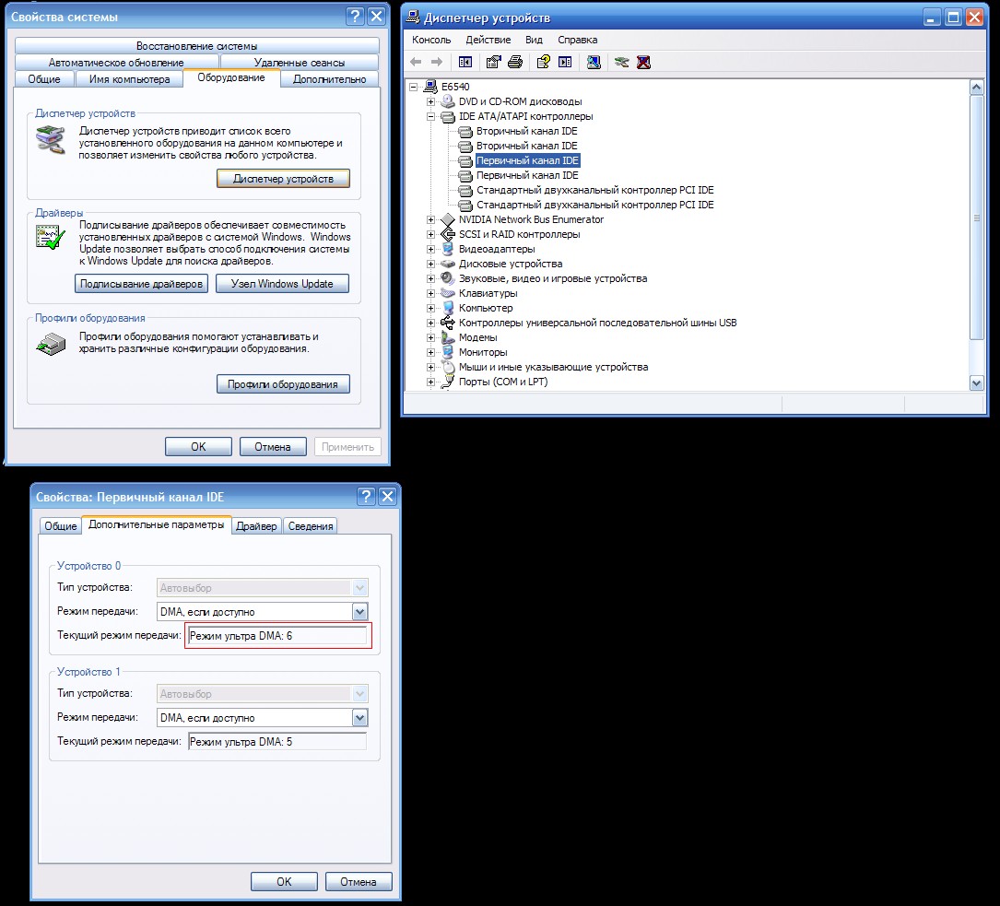Switch to the Общие tab in IDE properties
This screenshot has height=906, width=1000.
[x=61, y=526]
